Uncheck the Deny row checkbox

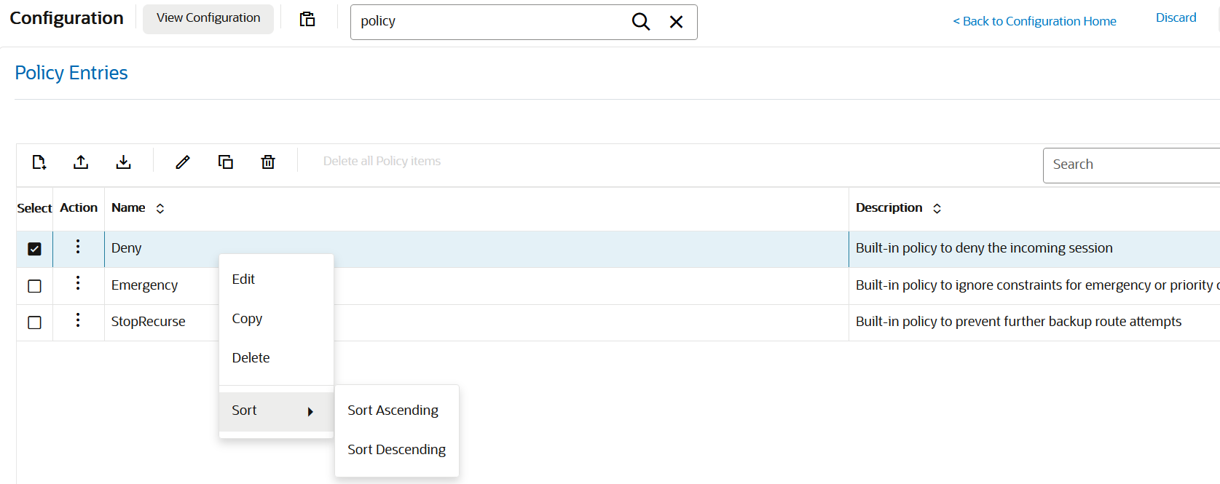point(34,249)
